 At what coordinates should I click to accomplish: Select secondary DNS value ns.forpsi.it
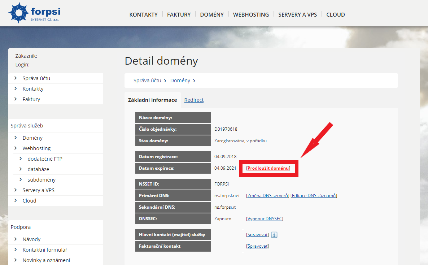225,207
